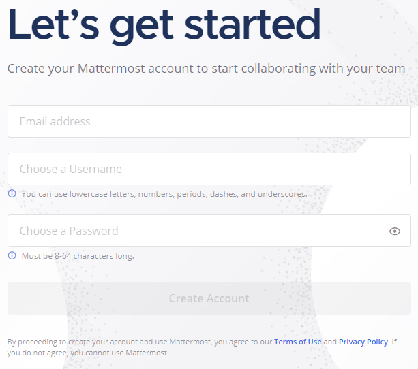
Task: Open the Terms of Use link
Action: [297, 342]
